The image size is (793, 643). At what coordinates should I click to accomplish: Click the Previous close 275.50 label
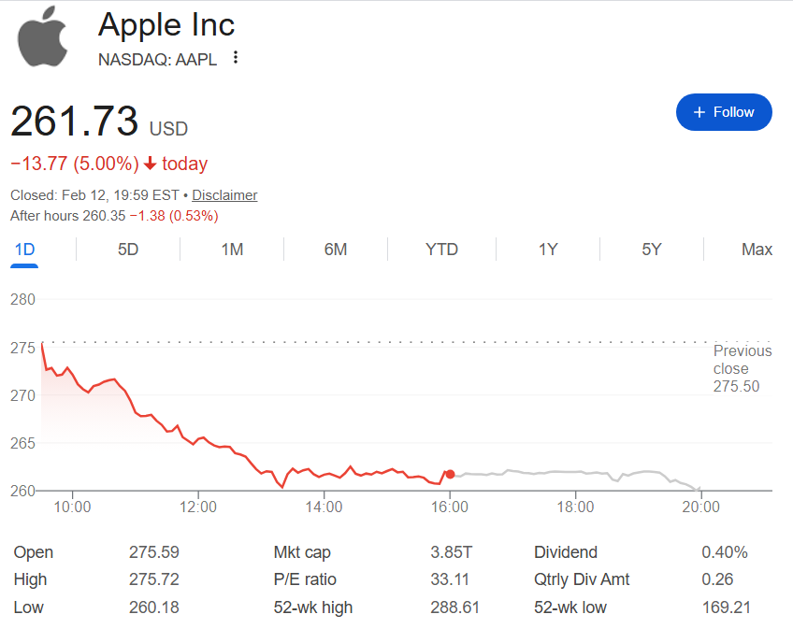[742, 368]
